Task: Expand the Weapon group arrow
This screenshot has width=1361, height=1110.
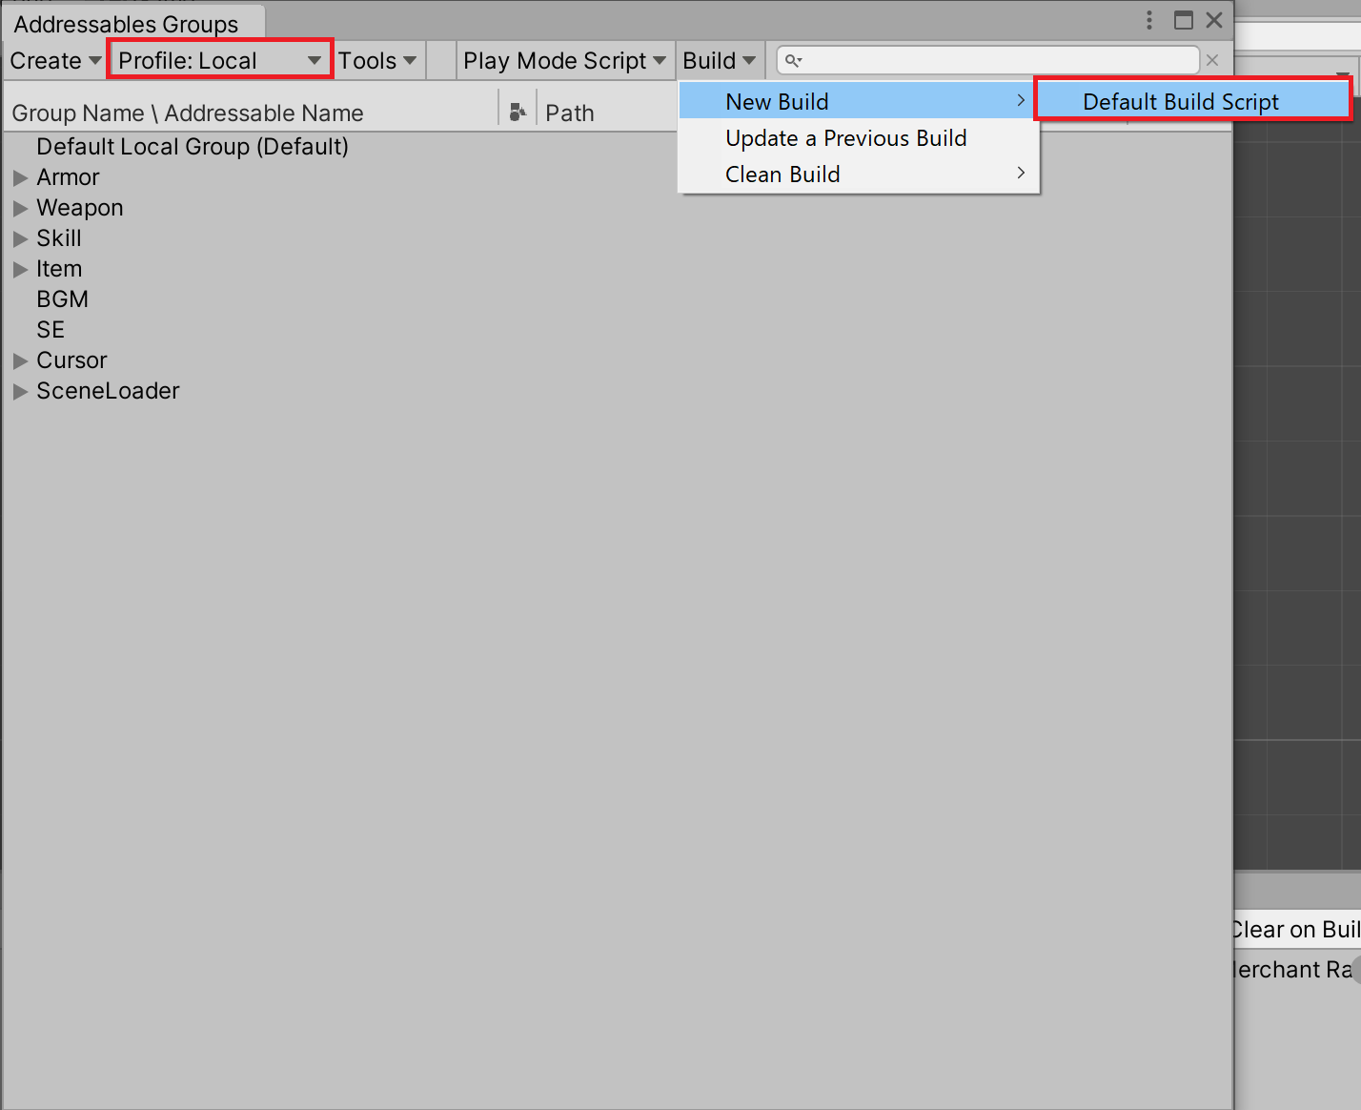Action: (20, 208)
